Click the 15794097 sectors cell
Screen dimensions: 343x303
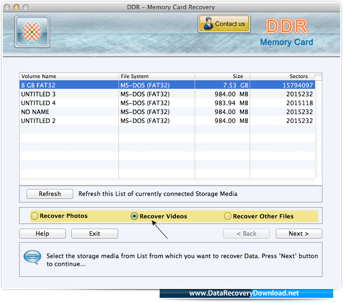[282, 85]
